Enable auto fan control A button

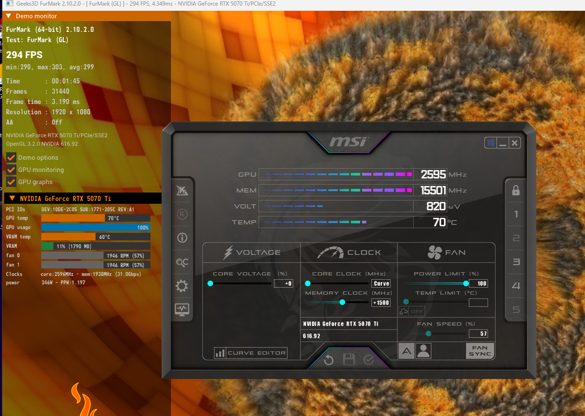pyautogui.click(x=406, y=351)
